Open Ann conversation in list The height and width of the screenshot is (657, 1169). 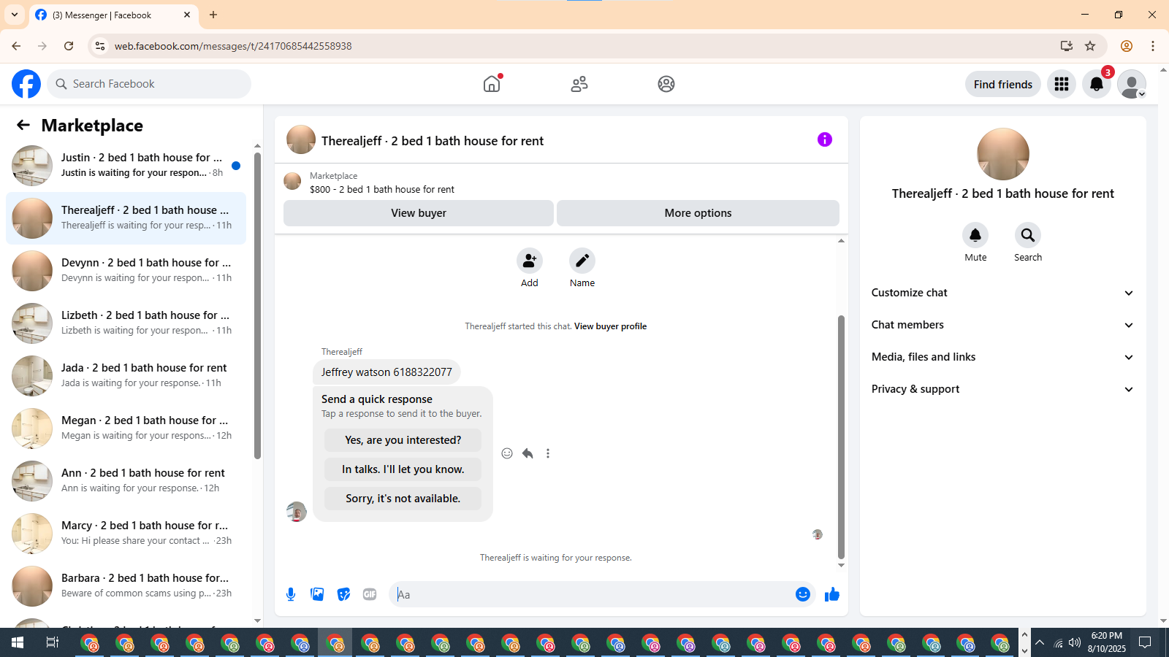[x=126, y=481]
